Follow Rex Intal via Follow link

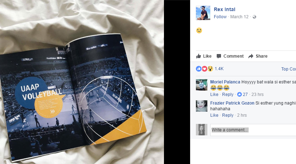(220, 17)
